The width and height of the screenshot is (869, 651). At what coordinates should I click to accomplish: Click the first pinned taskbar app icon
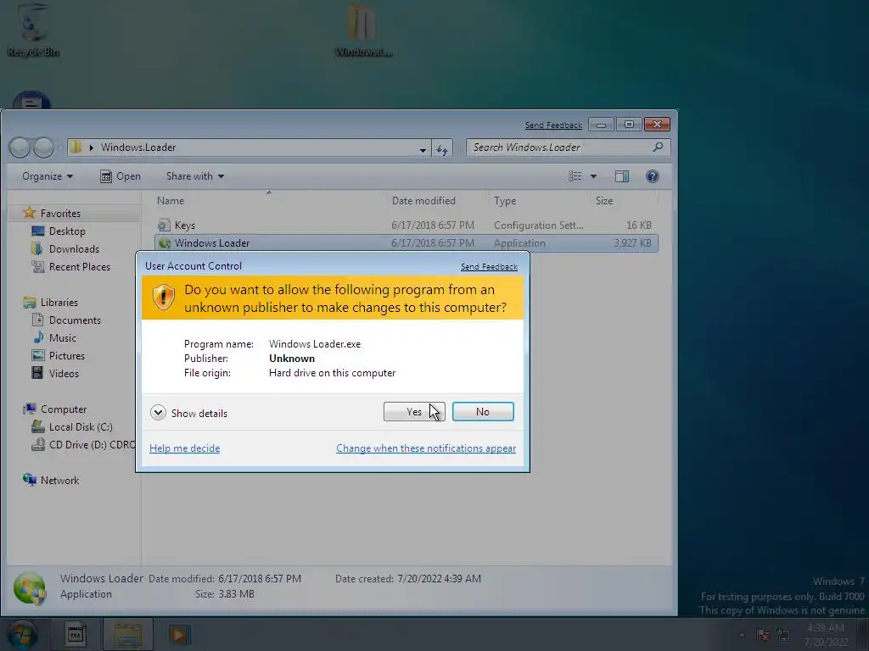pos(76,634)
